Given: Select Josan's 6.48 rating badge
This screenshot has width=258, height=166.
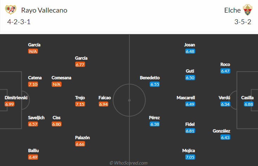Looking at the screenshot, I should [x=190, y=51].
